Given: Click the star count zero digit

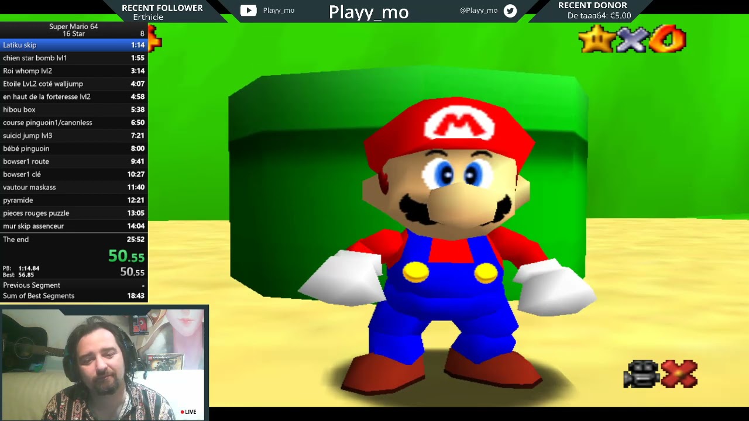Looking at the screenshot, I should 668,40.
